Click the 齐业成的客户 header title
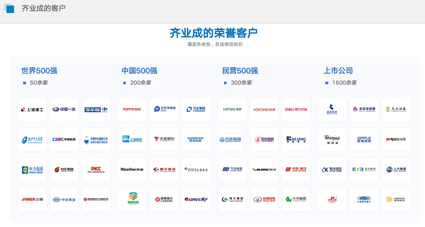 pyautogui.click(x=44, y=8)
